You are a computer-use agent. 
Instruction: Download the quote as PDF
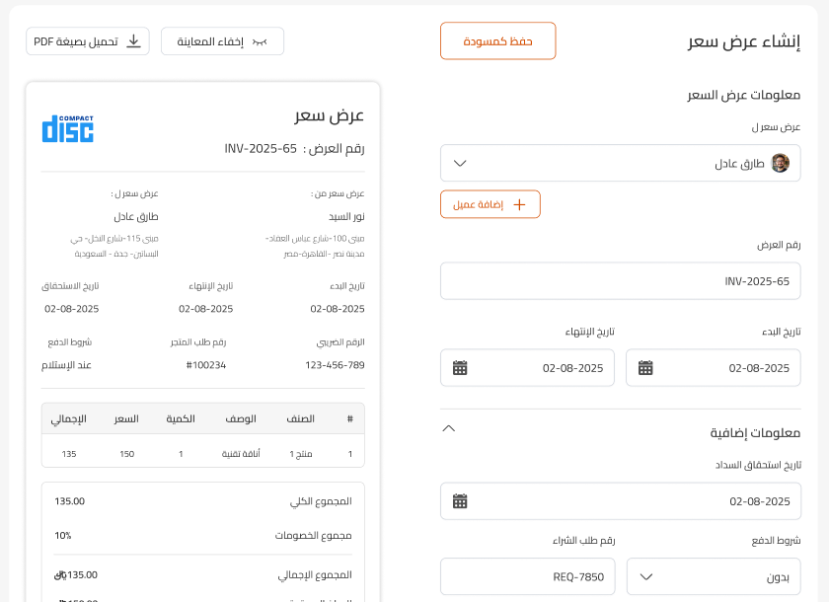(88, 41)
